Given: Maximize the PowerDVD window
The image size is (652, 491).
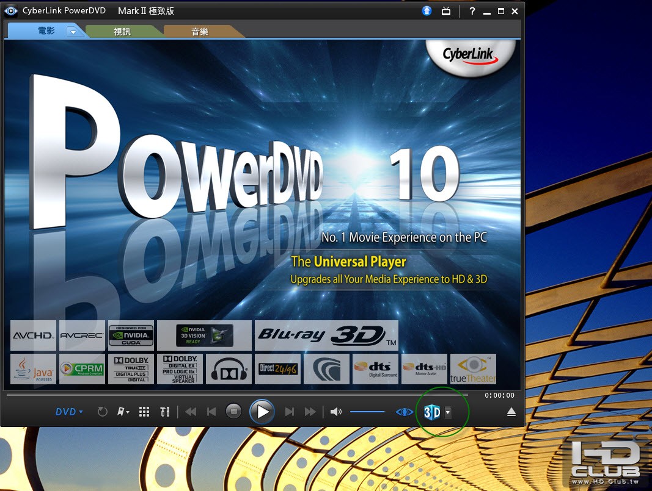Looking at the screenshot, I should coord(501,11).
